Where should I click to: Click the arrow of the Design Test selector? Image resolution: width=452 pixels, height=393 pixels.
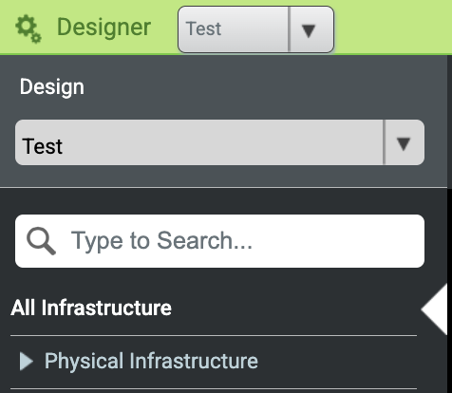[x=404, y=143]
